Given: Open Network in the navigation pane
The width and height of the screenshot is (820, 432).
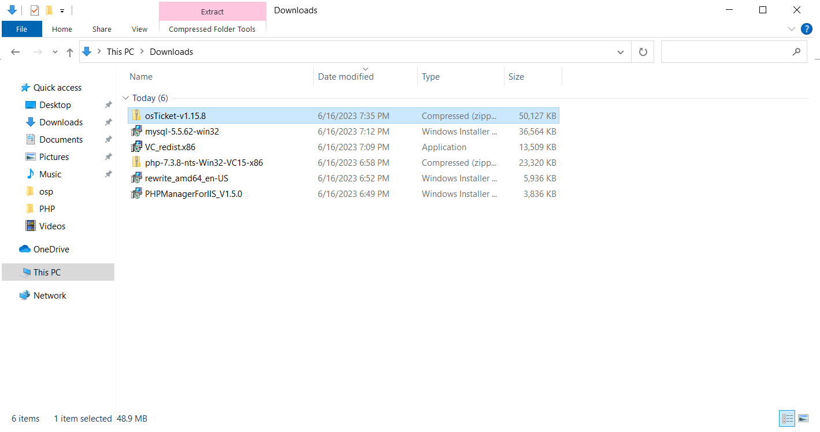Looking at the screenshot, I should coord(50,296).
